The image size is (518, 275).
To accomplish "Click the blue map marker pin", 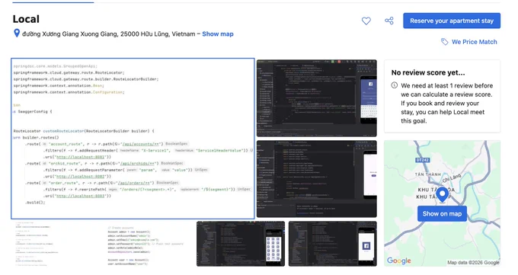I will (443, 194).
